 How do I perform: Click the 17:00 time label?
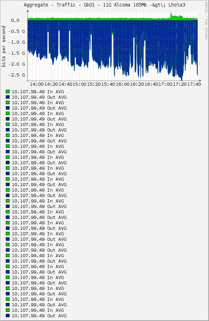tap(166, 84)
